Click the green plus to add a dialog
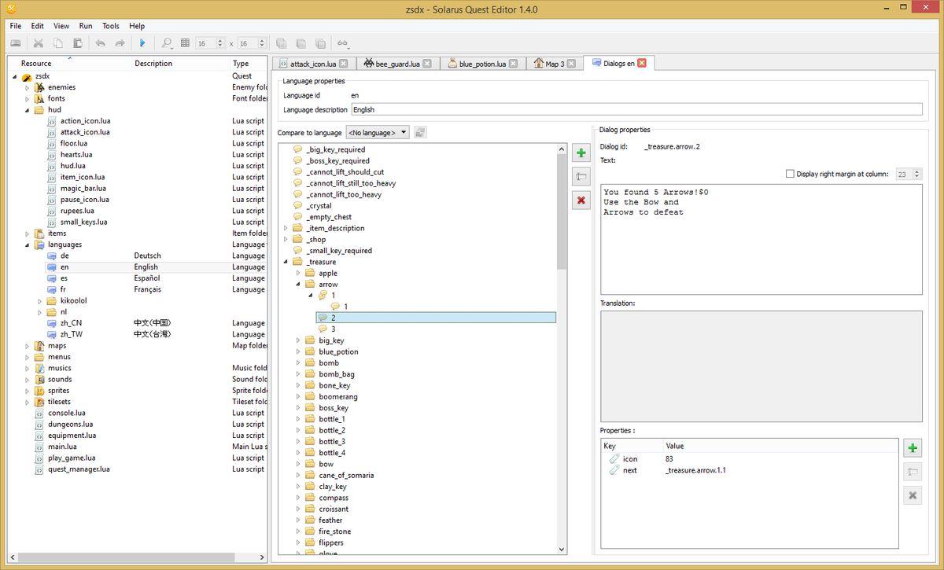Screen dimensions: 944x570 pos(581,153)
